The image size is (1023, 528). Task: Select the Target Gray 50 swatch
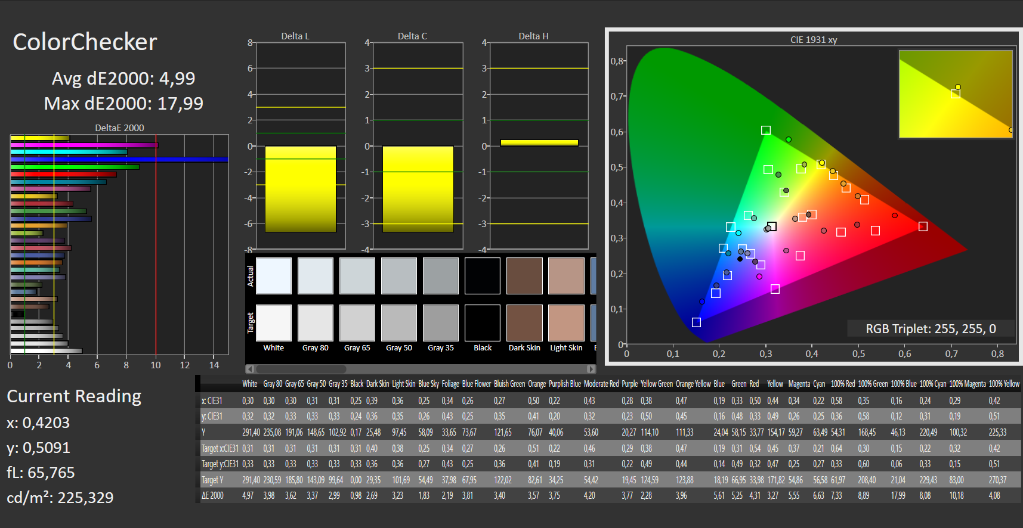pos(399,323)
